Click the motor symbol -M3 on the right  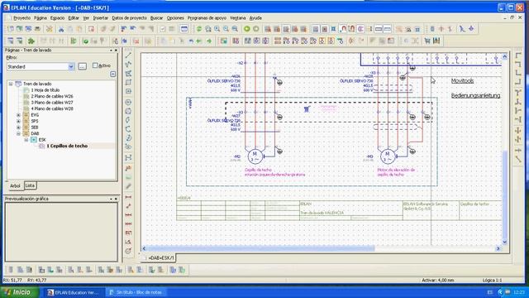click(388, 156)
